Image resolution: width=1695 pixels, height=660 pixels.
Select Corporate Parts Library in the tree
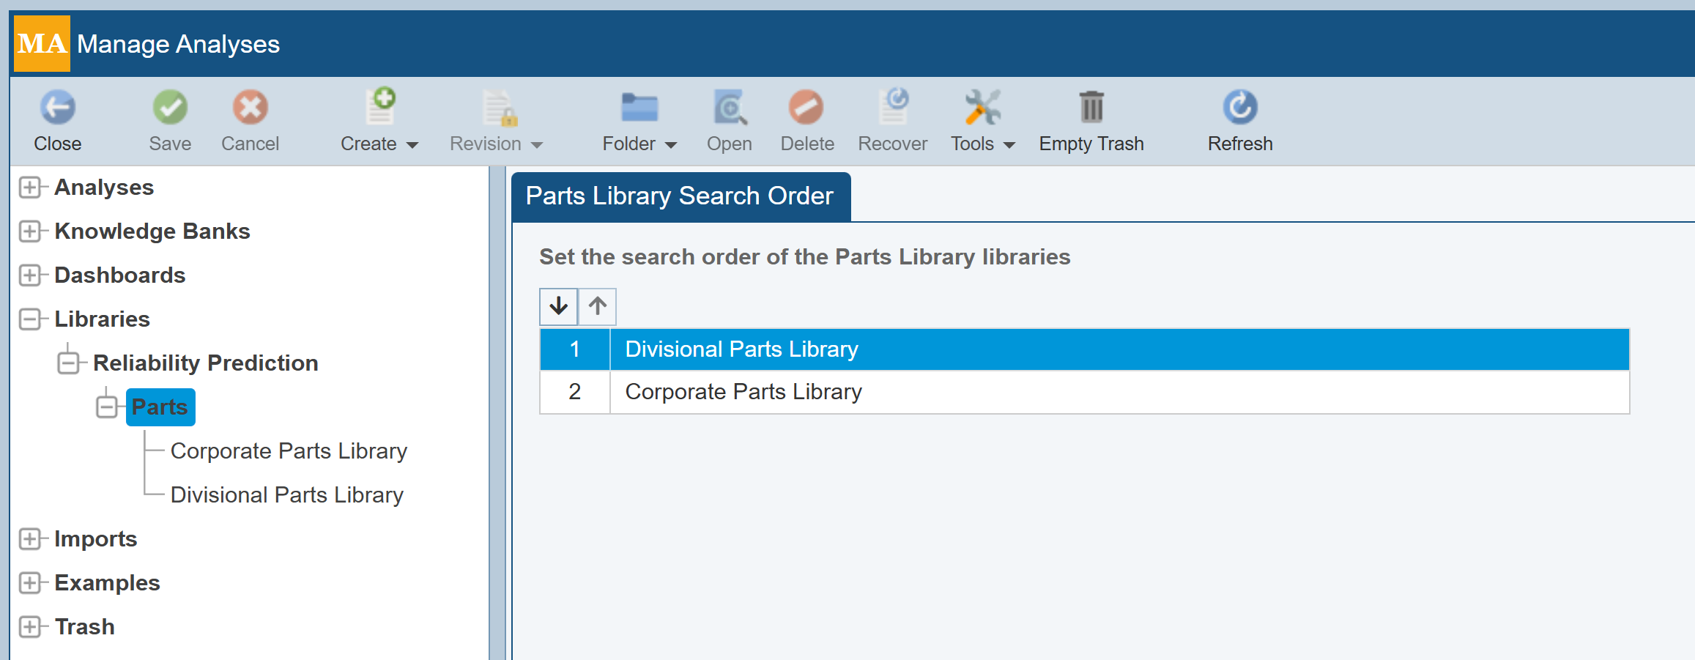click(x=289, y=451)
